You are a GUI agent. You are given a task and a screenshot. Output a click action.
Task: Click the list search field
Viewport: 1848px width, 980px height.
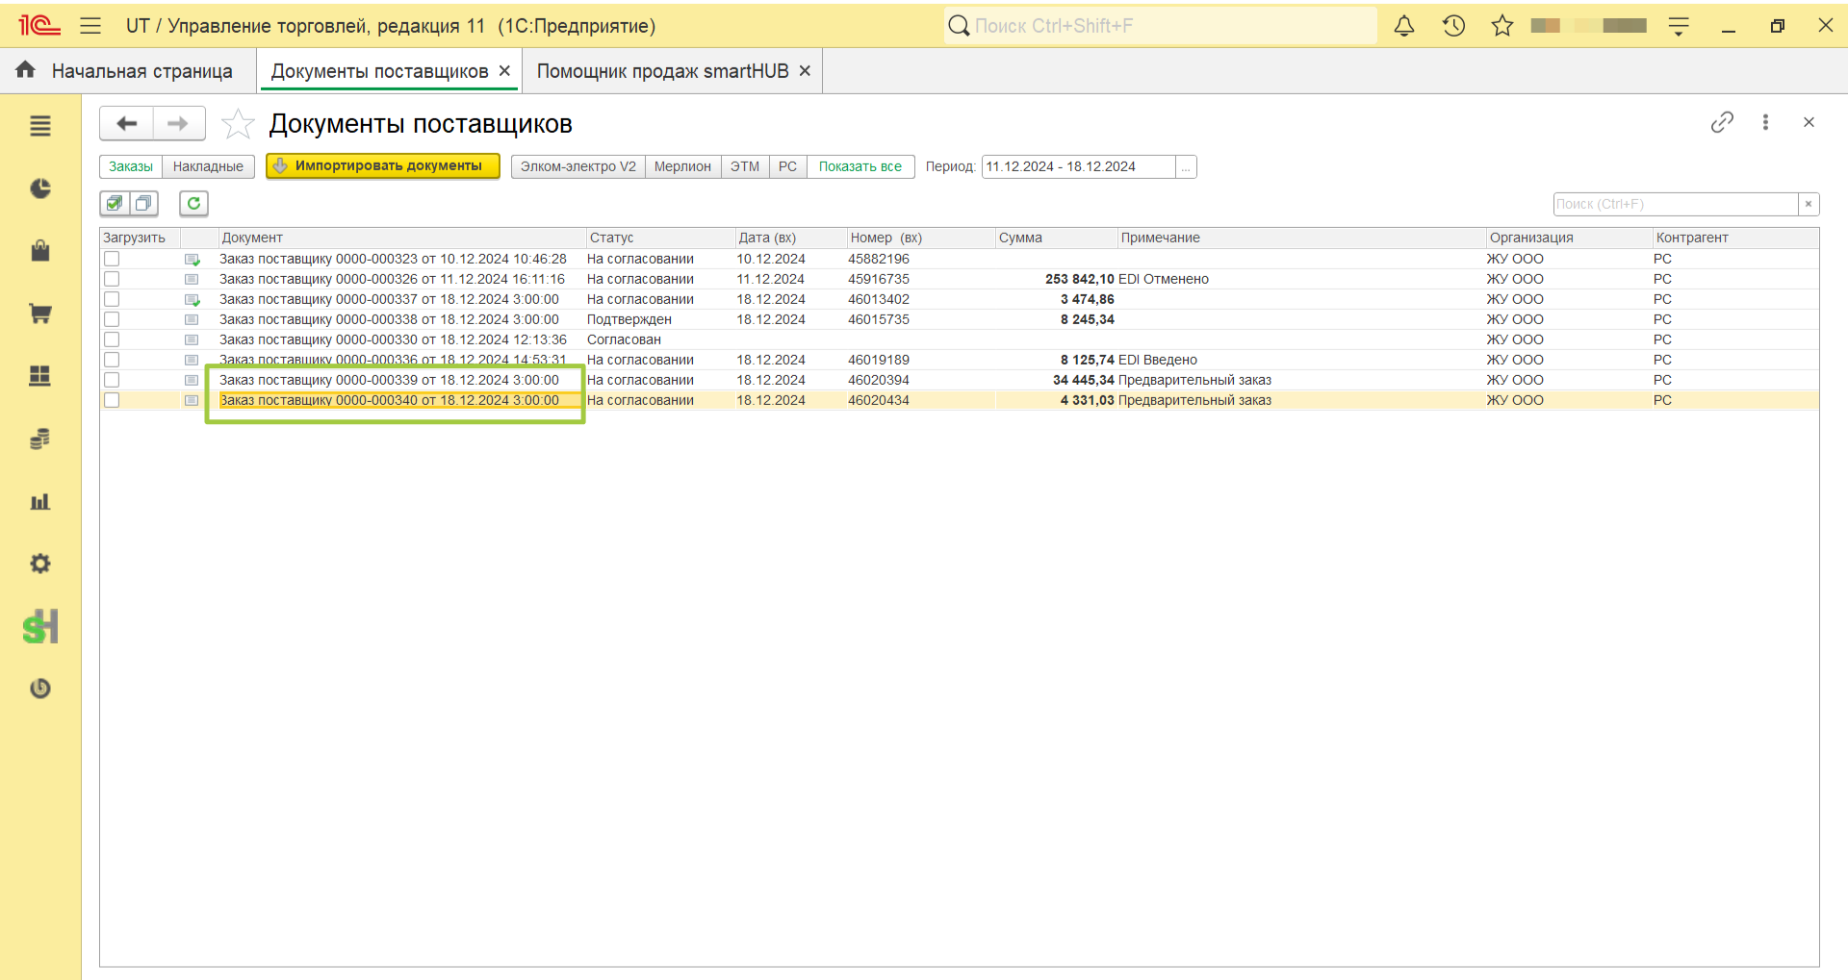click(x=1676, y=204)
